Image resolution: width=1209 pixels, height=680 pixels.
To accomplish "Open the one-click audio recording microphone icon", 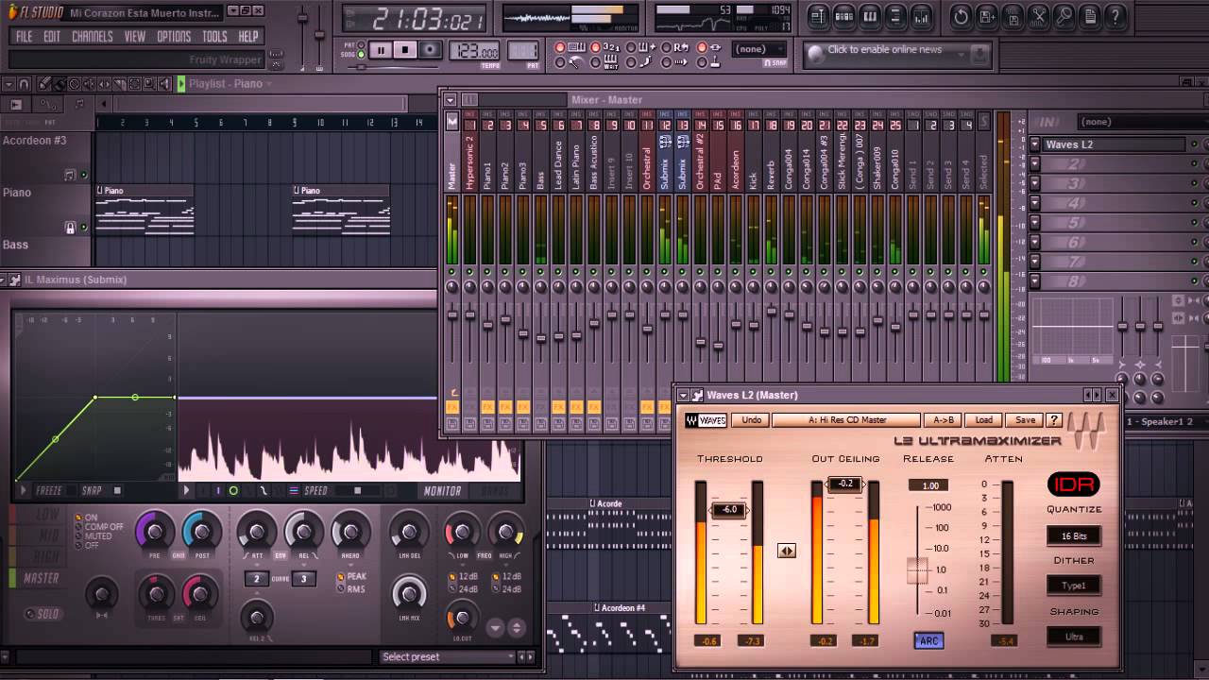I will pos(1064,16).
